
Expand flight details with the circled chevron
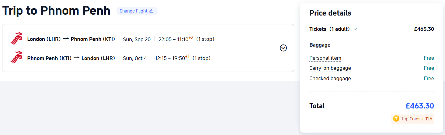coord(283,48)
